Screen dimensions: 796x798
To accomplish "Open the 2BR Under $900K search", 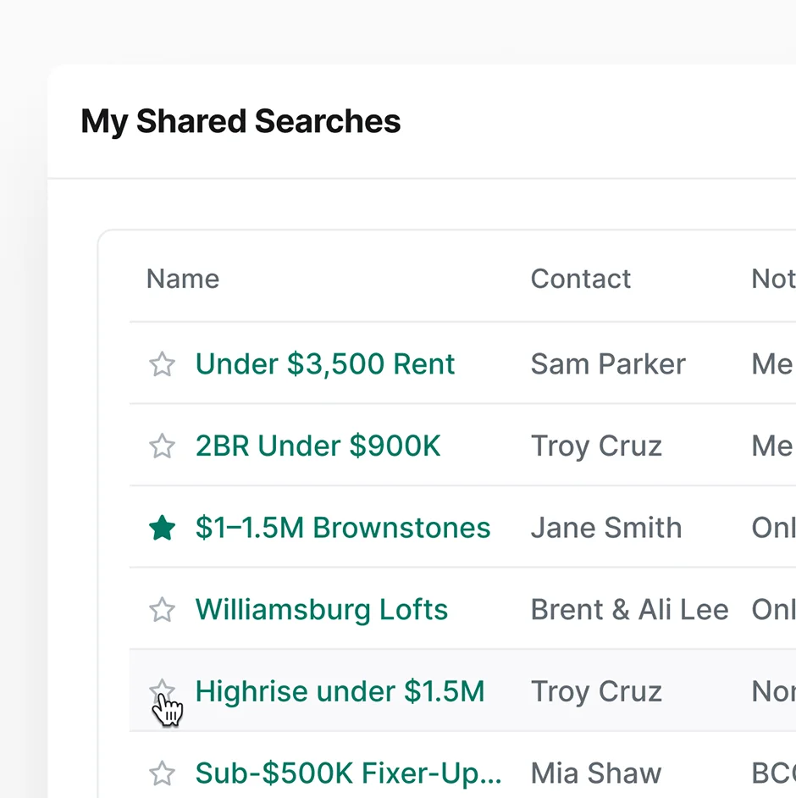I will click(318, 446).
